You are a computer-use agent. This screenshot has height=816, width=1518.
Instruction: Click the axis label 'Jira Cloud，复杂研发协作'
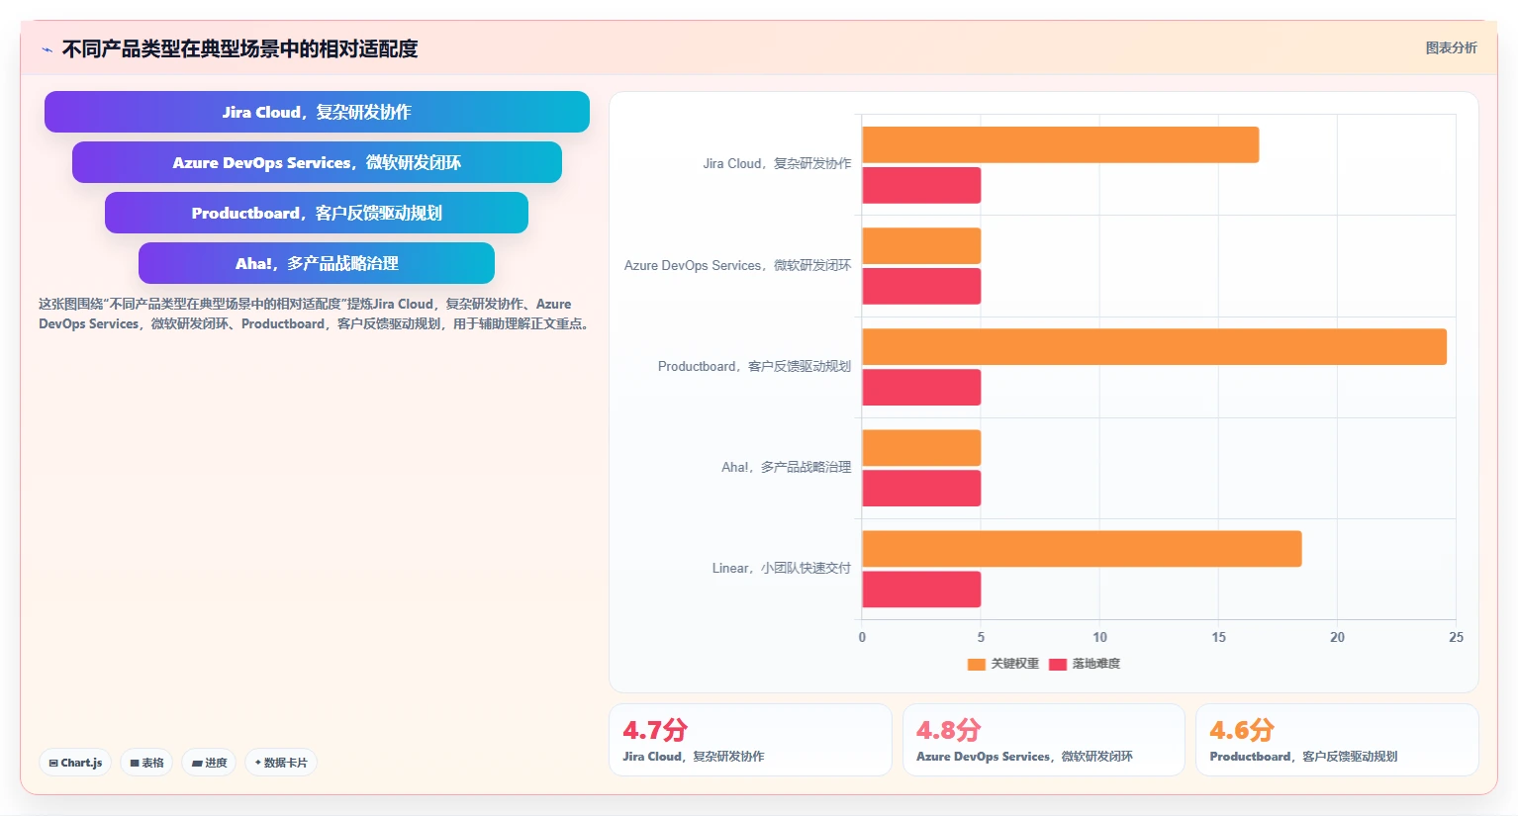[777, 164]
